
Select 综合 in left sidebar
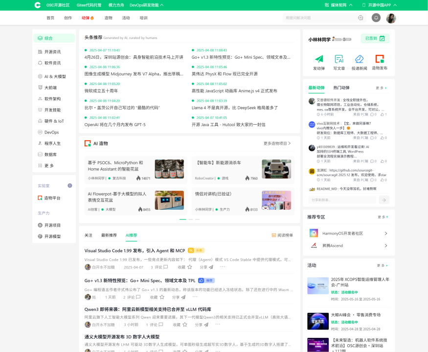point(54,38)
